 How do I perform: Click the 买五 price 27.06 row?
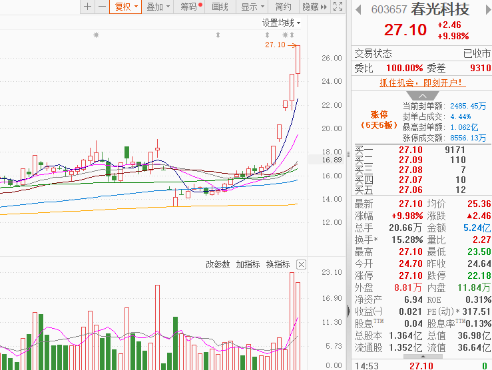pyautogui.click(x=421, y=190)
